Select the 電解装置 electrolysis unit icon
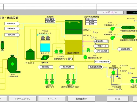The image size is (137, 102). point(45,58)
